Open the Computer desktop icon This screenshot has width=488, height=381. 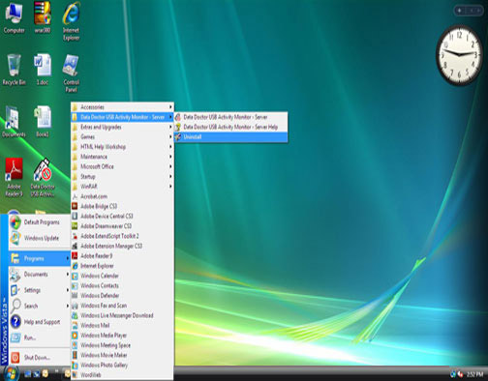point(14,18)
